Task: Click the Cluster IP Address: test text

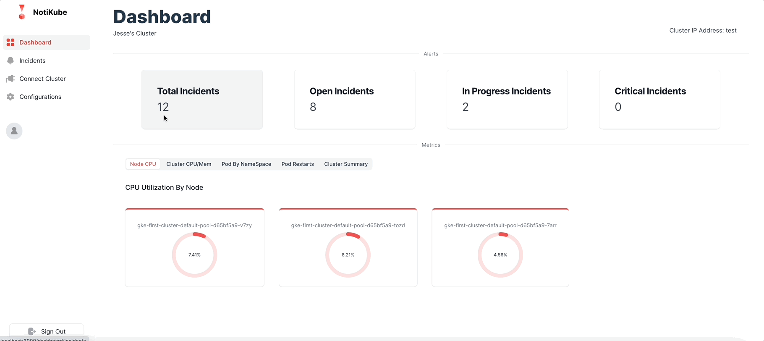Action: (703, 31)
